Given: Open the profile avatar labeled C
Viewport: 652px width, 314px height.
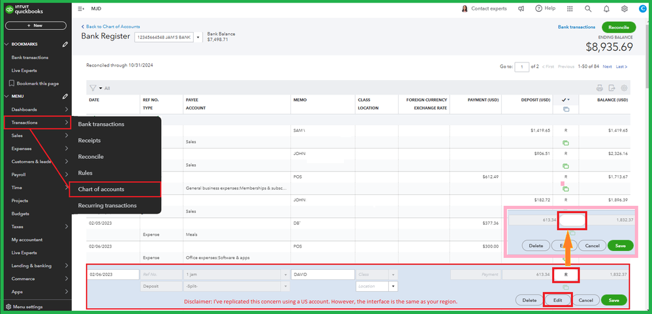Looking at the screenshot, I should point(643,8).
